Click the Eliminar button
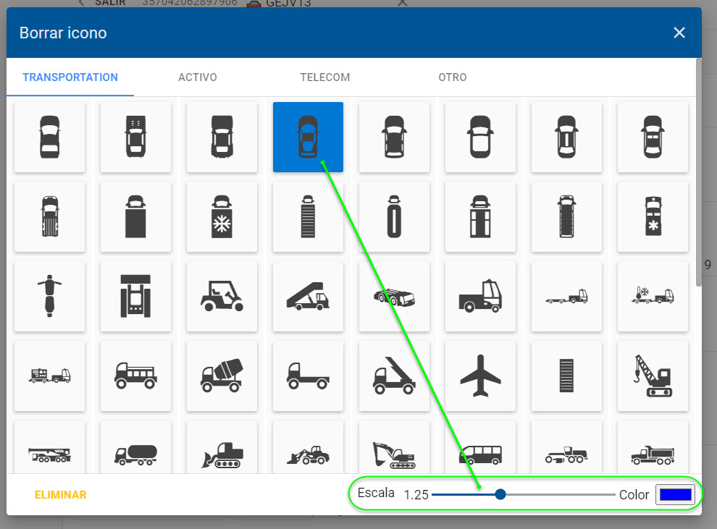The image size is (717, 529). pyautogui.click(x=60, y=495)
